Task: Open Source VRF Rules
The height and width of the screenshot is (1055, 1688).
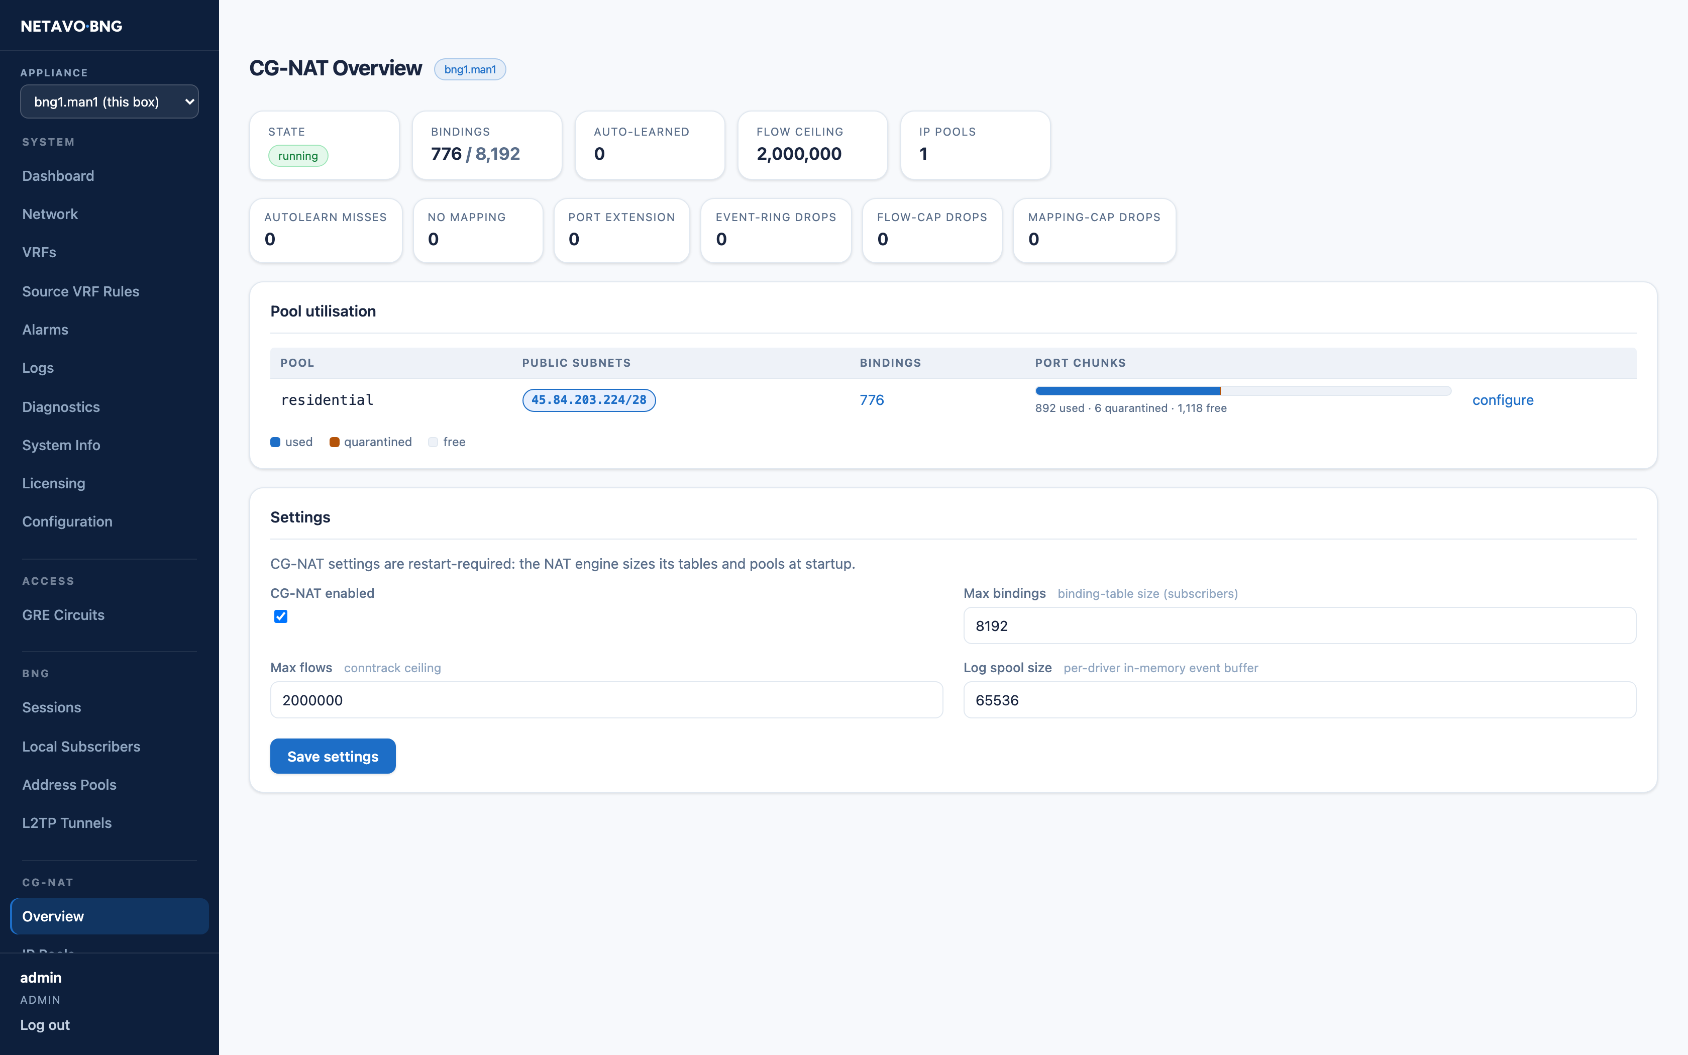Action: pyautogui.click(x=80, y=292)
